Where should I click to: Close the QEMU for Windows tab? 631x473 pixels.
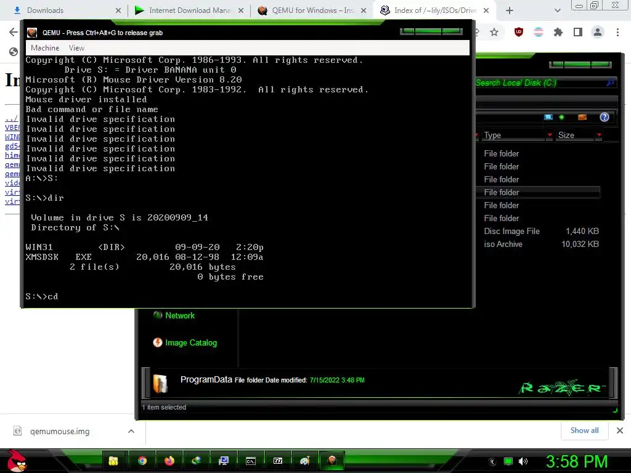click(364, 10)
